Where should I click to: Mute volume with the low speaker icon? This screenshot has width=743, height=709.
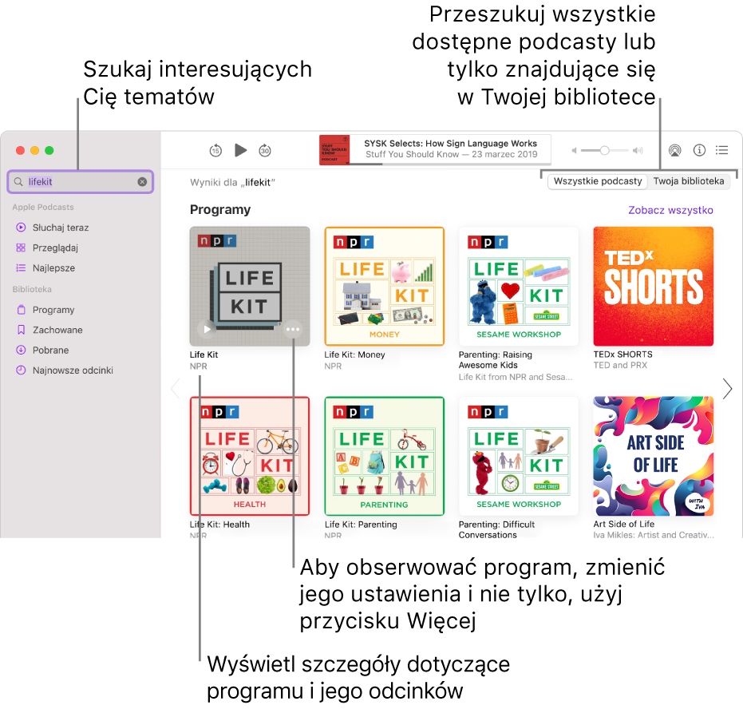pyautogui.click(x=575, y=151)
